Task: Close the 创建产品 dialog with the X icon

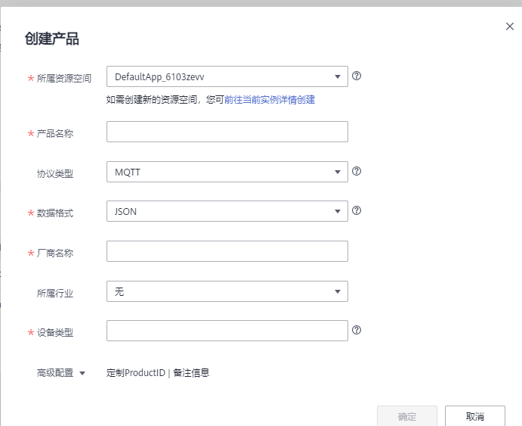Action: 510,26
